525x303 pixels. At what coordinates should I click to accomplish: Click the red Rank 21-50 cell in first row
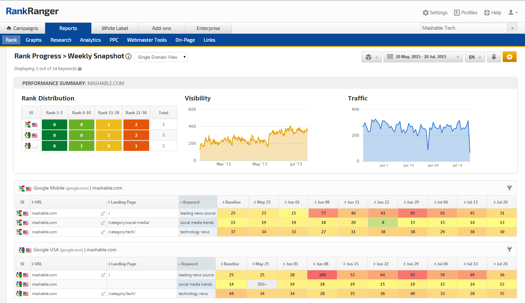click(136, 124)
